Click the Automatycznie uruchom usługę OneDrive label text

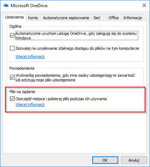pyautogui.click(x=77, y=36)
